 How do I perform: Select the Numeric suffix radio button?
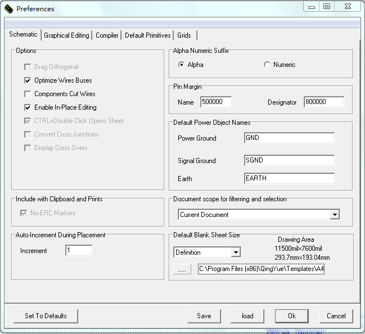pos(267,65)
